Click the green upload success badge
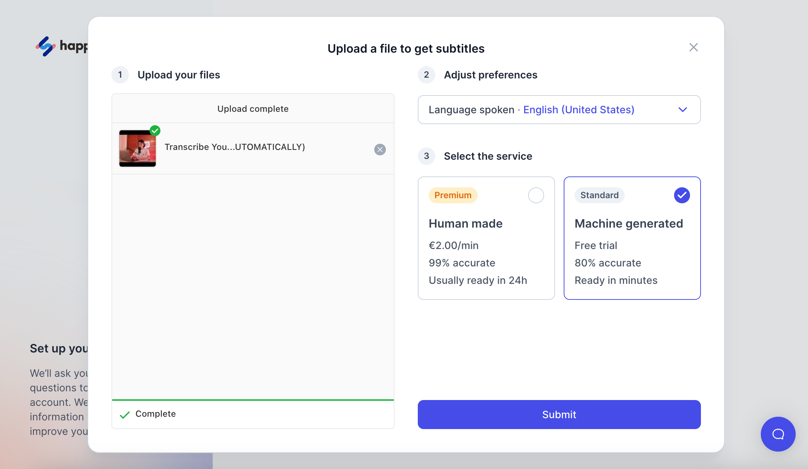 [x=155, y=131]
